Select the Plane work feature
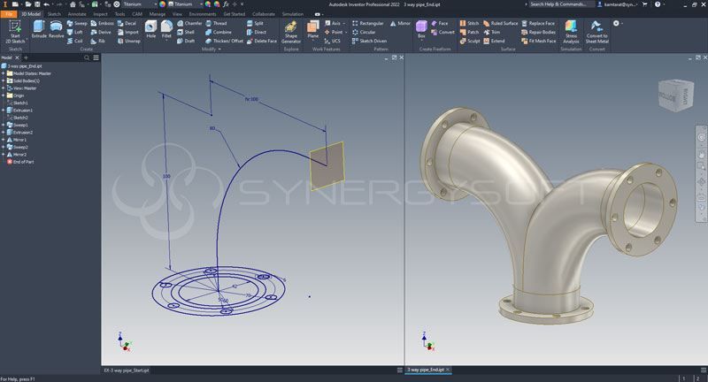 tap(312, 28)
